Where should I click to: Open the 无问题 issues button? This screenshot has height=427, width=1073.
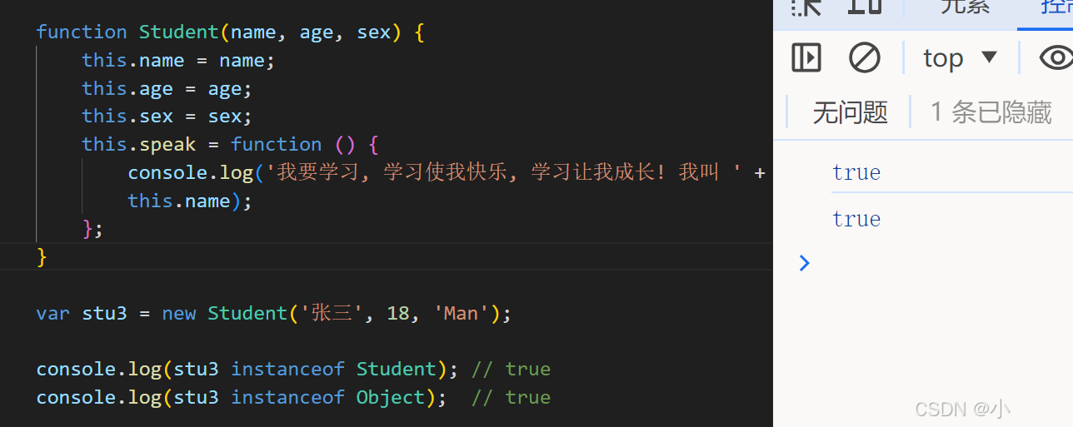click(850, 112)
